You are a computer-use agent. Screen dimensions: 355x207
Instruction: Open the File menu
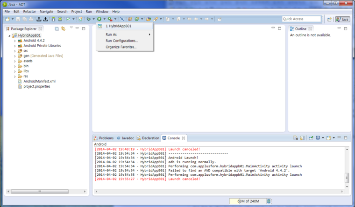click(x=7, y=12)
